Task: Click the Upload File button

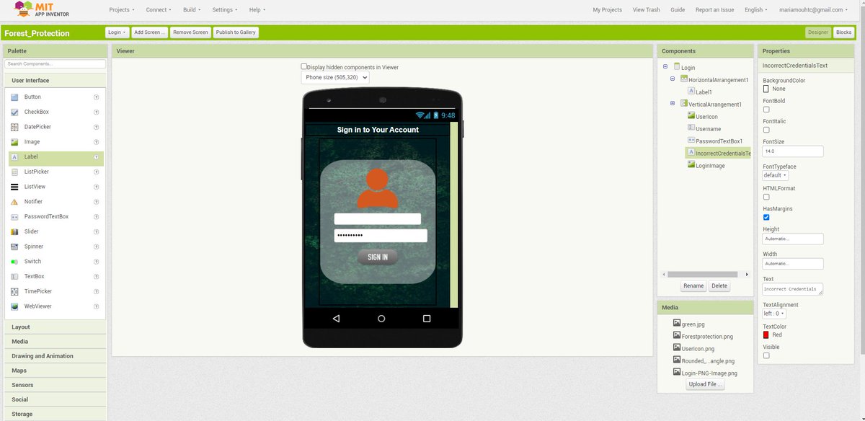Action: click(706, 384)
